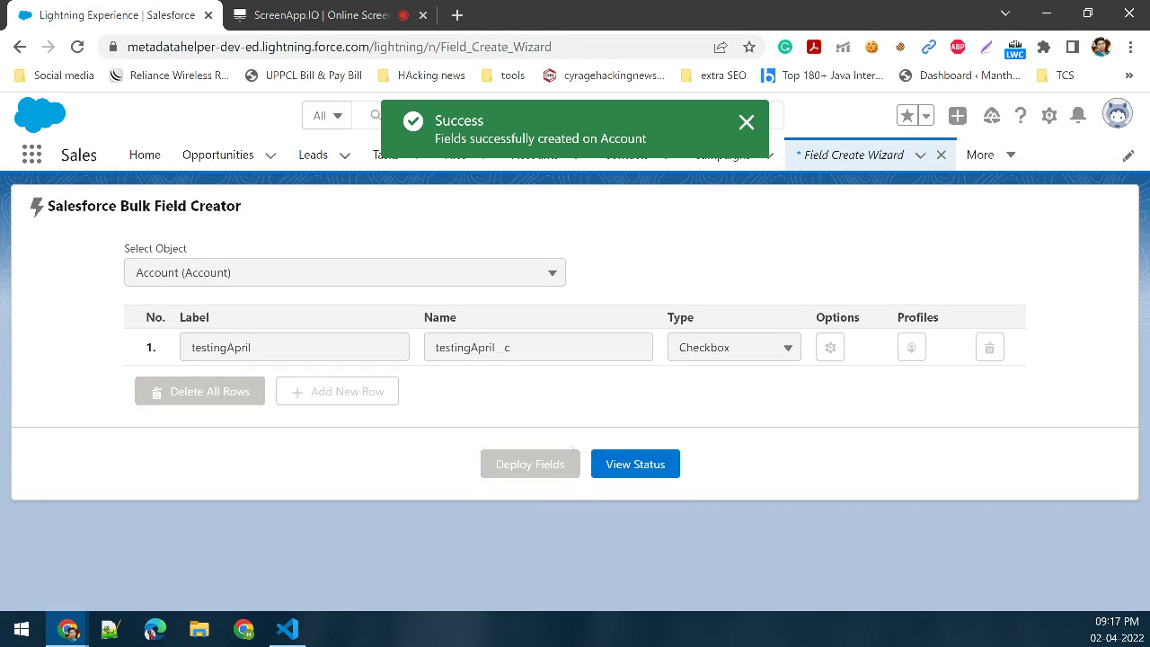This screenshot has height=647, width=1150.
Task: Add a new field row
Action: tap(337, 391)
